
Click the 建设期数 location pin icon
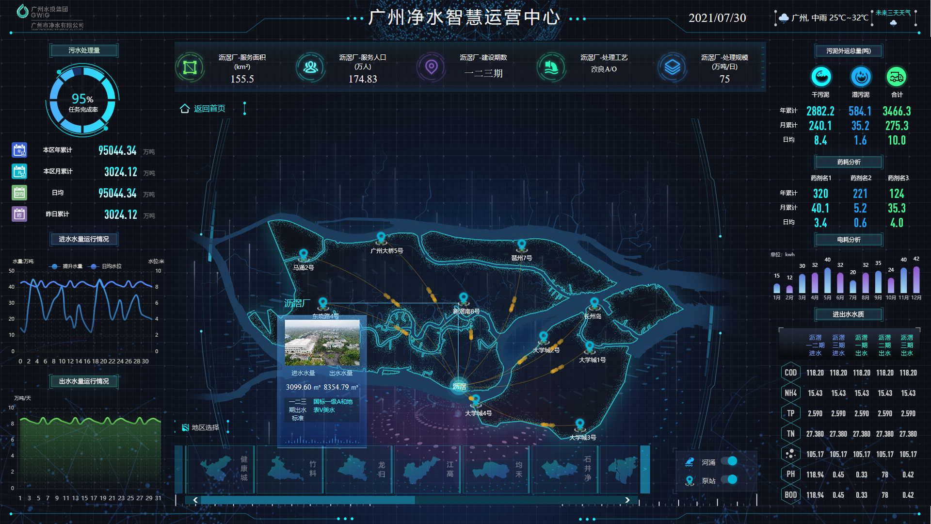click(x=431, y=67)
